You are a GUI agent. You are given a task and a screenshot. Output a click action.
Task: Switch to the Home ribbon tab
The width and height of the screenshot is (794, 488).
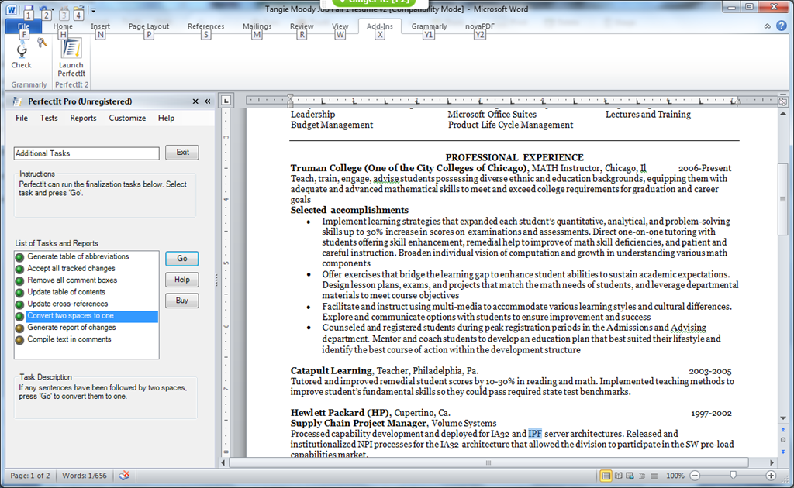click(x=63, y=26)
